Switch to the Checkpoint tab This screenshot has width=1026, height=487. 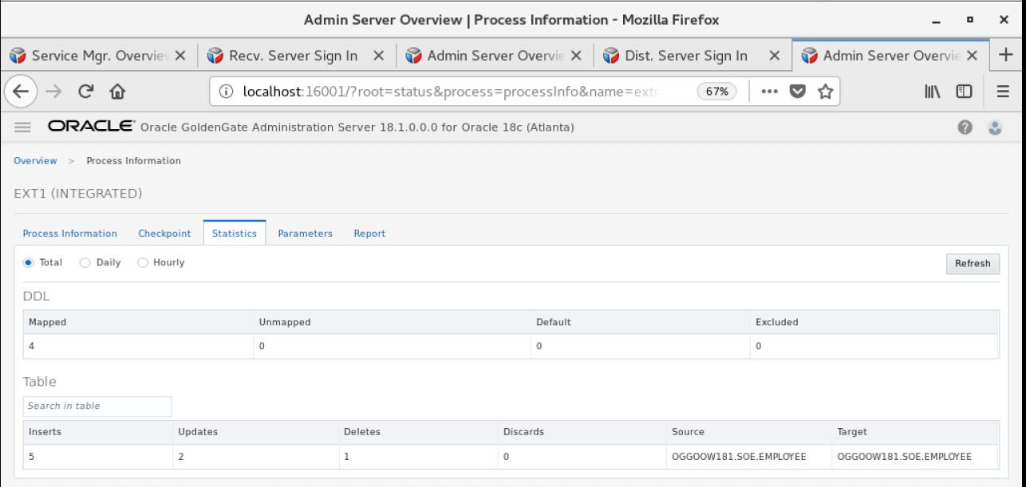click(x=164, y=234)
